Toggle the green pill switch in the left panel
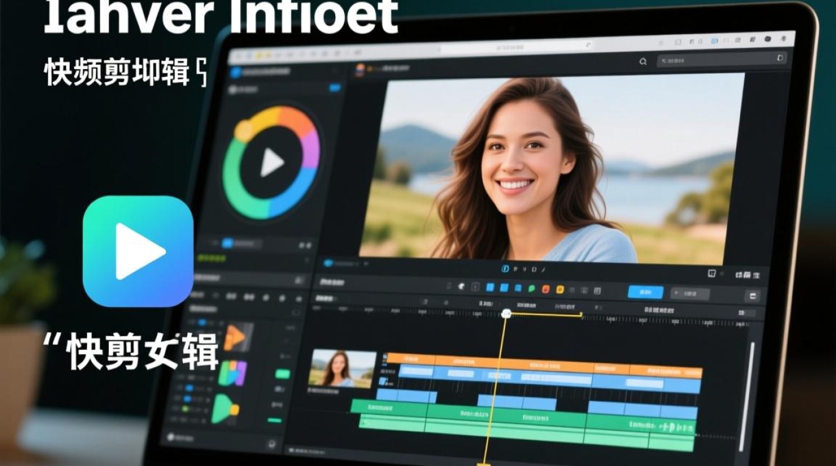836x466 pixels. click(282, 374)
